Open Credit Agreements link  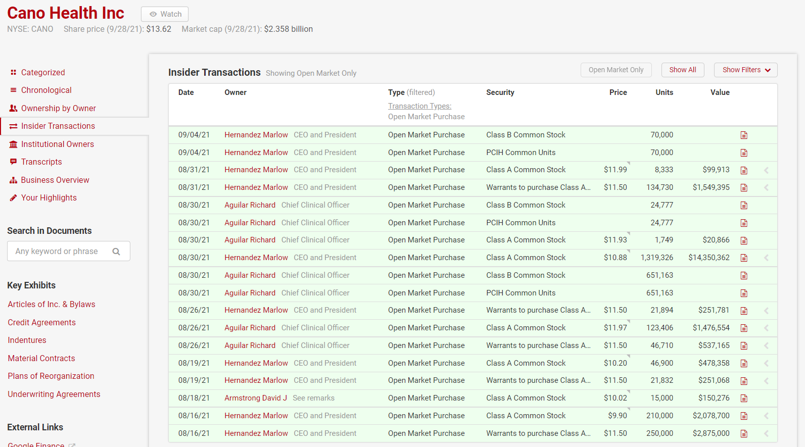coord(41,322)
